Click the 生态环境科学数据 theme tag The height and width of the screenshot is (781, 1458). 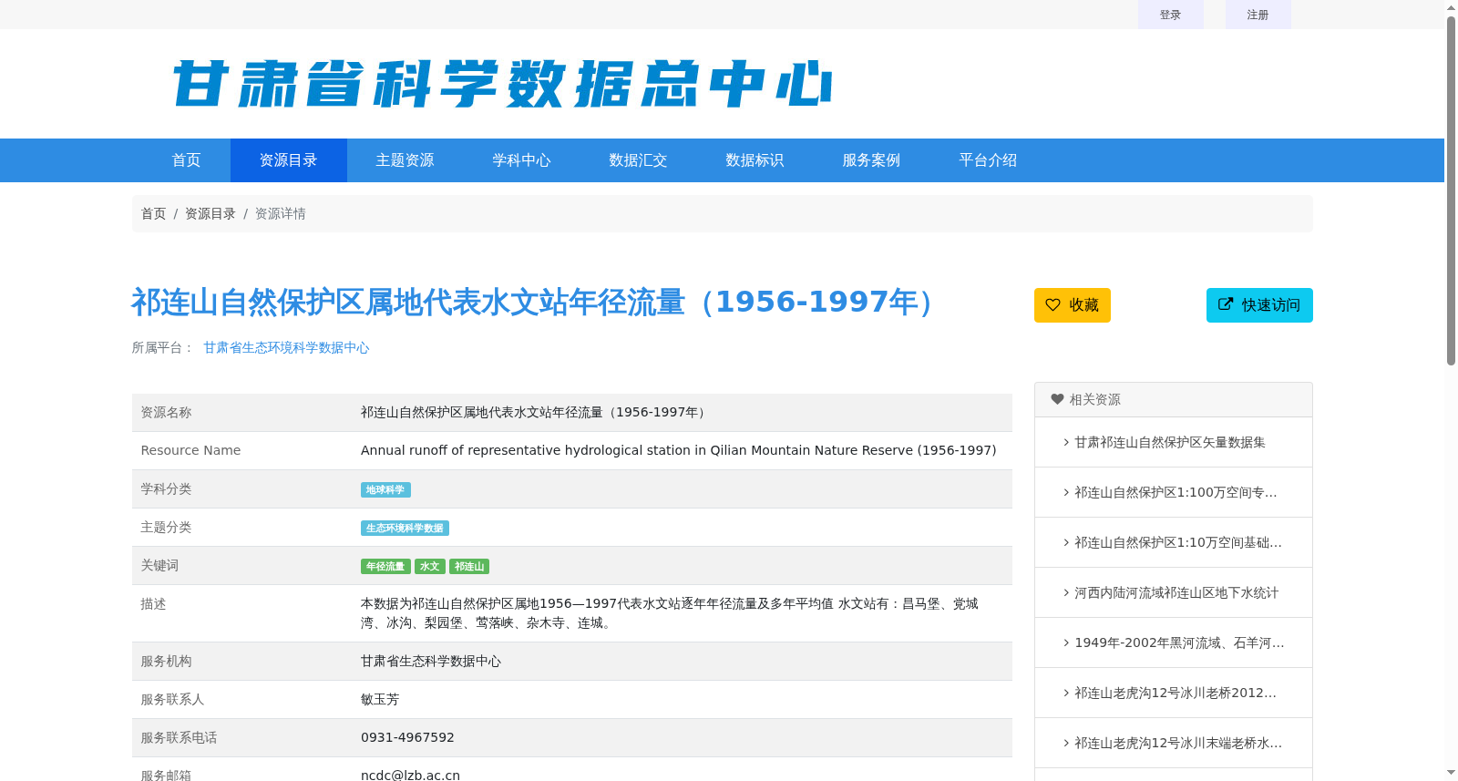[405, 529]
